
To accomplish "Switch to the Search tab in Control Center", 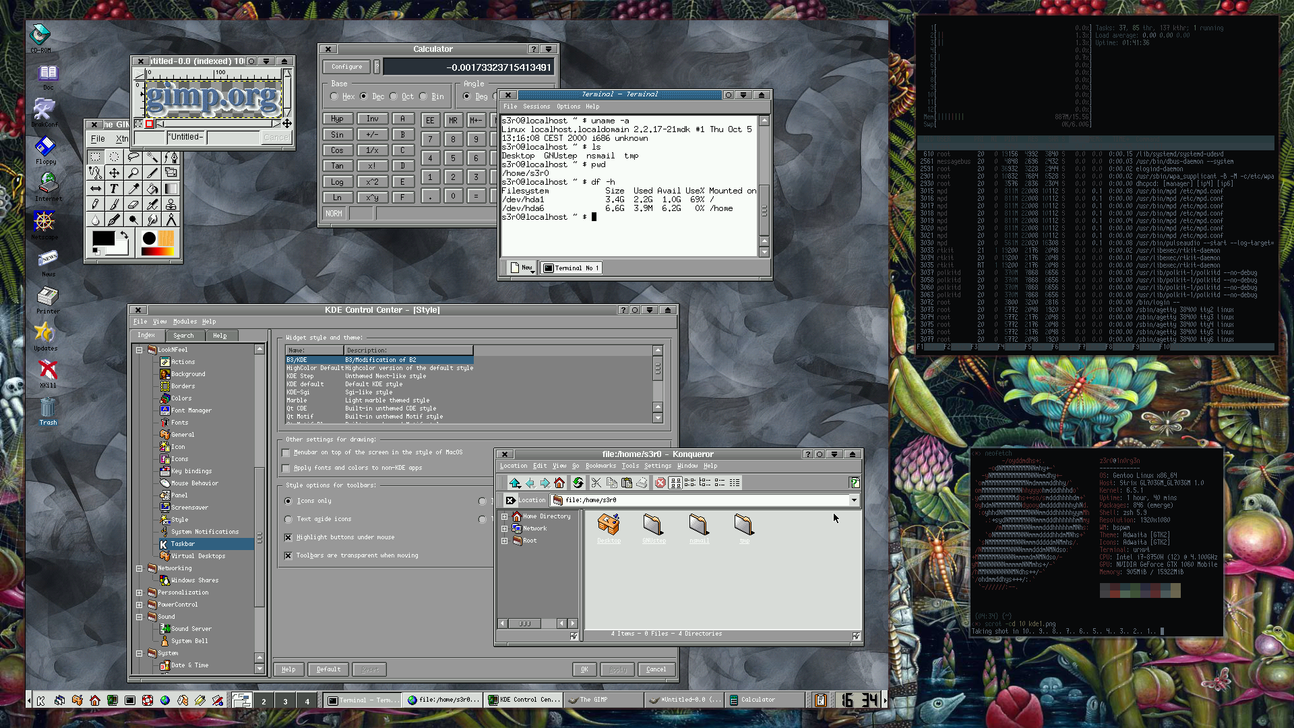I will (183, 336).
